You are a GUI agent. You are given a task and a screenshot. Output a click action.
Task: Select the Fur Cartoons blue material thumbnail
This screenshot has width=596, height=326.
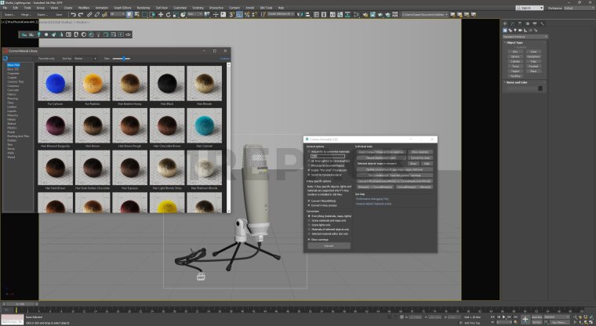55,83
